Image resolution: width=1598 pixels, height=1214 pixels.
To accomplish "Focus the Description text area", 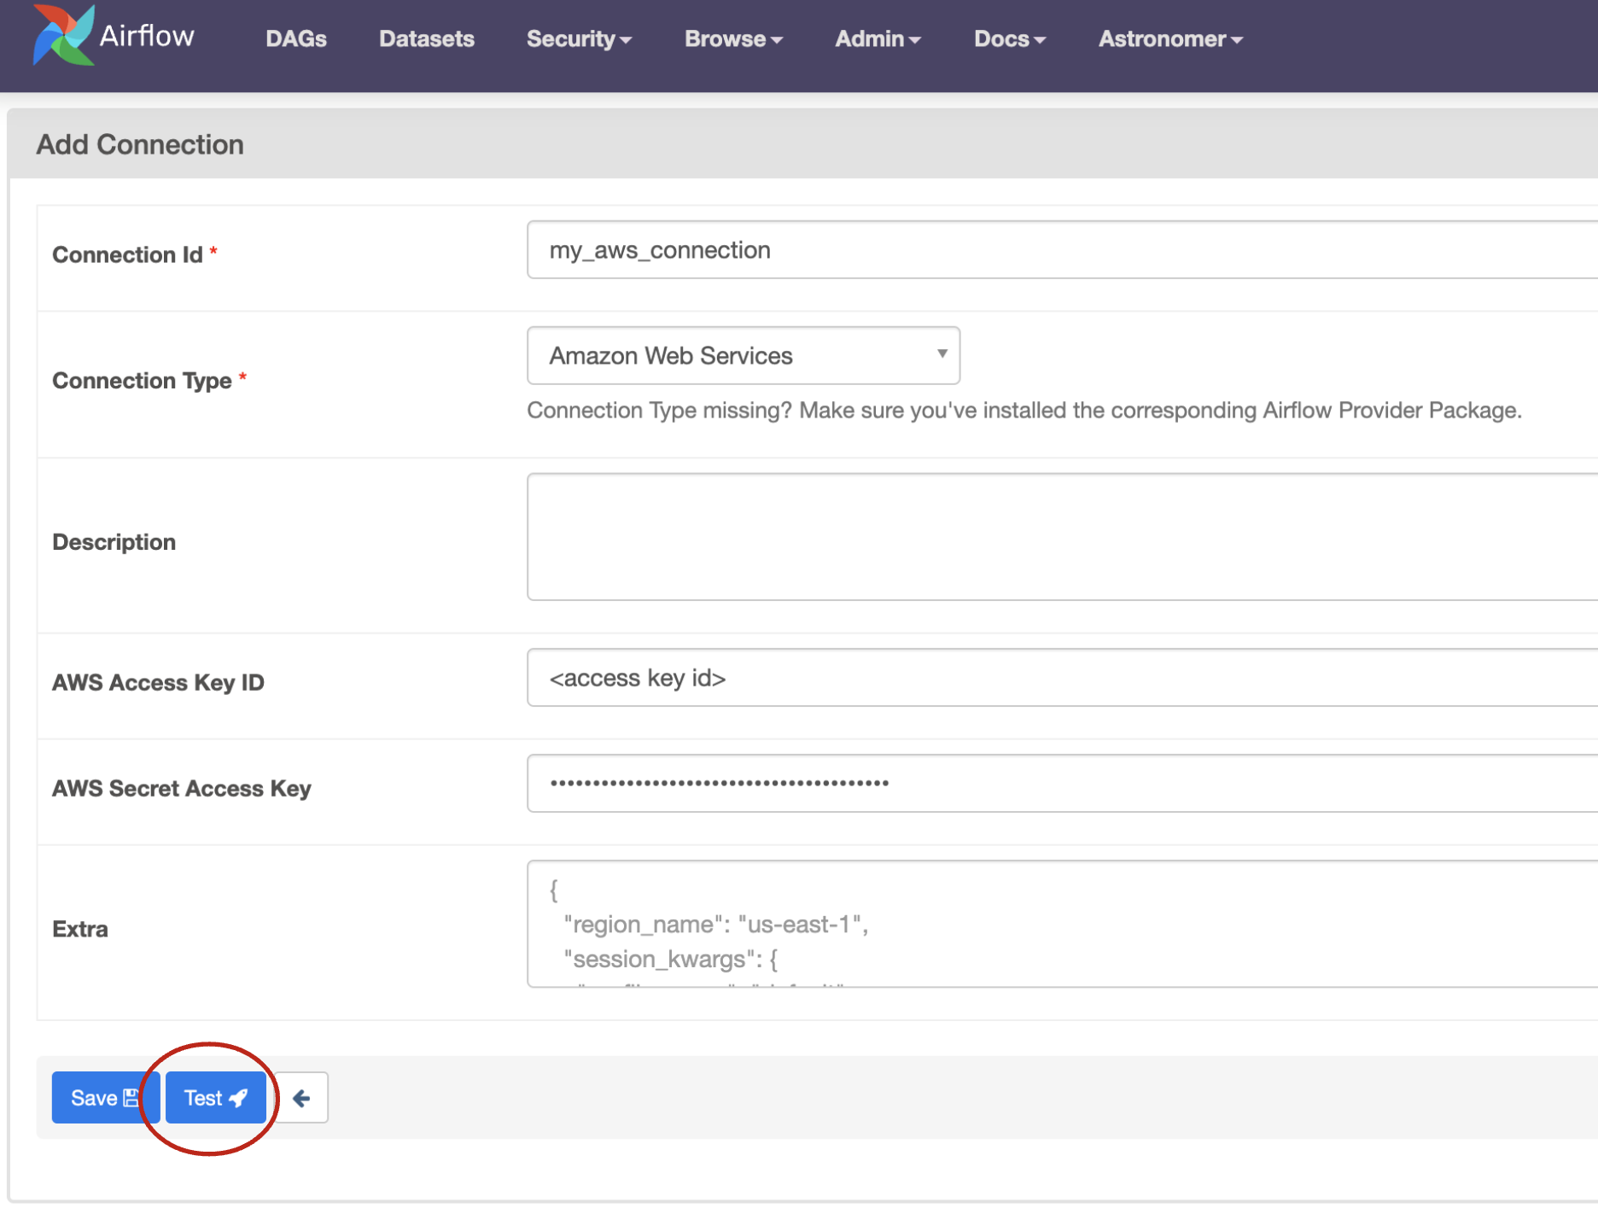I will (1059, 537).
